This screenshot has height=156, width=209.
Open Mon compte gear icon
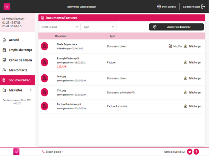coord(159,7)
